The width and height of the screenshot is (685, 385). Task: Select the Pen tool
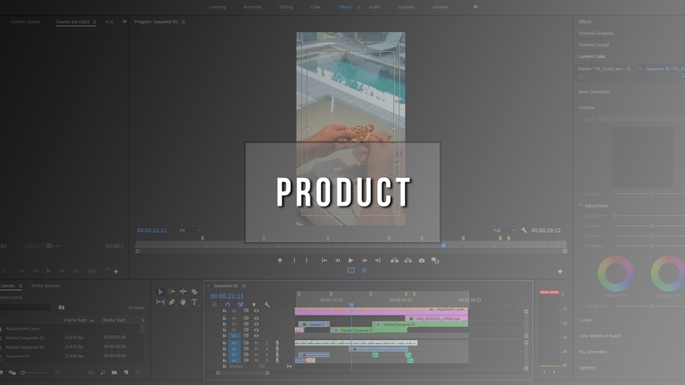tap(172, 302)
